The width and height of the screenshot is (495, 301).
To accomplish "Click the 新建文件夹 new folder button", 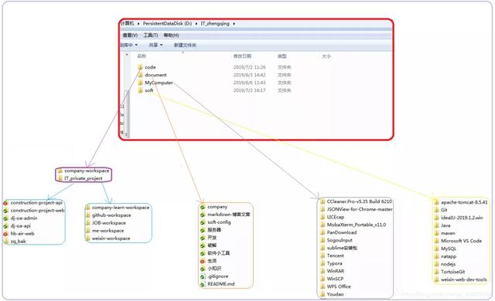I will [185, 46].
